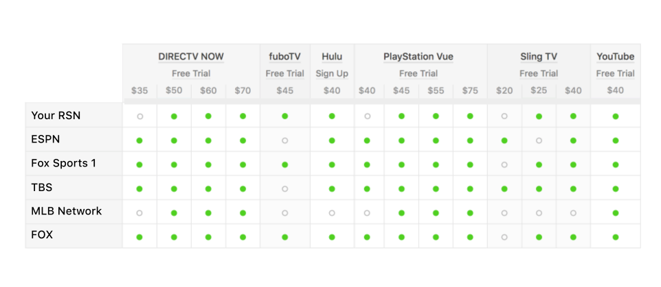The height and width of the screenshot is (287, 661).
Task: Click the Fox Sports 1 row label
Action: [x=64, y=163]
